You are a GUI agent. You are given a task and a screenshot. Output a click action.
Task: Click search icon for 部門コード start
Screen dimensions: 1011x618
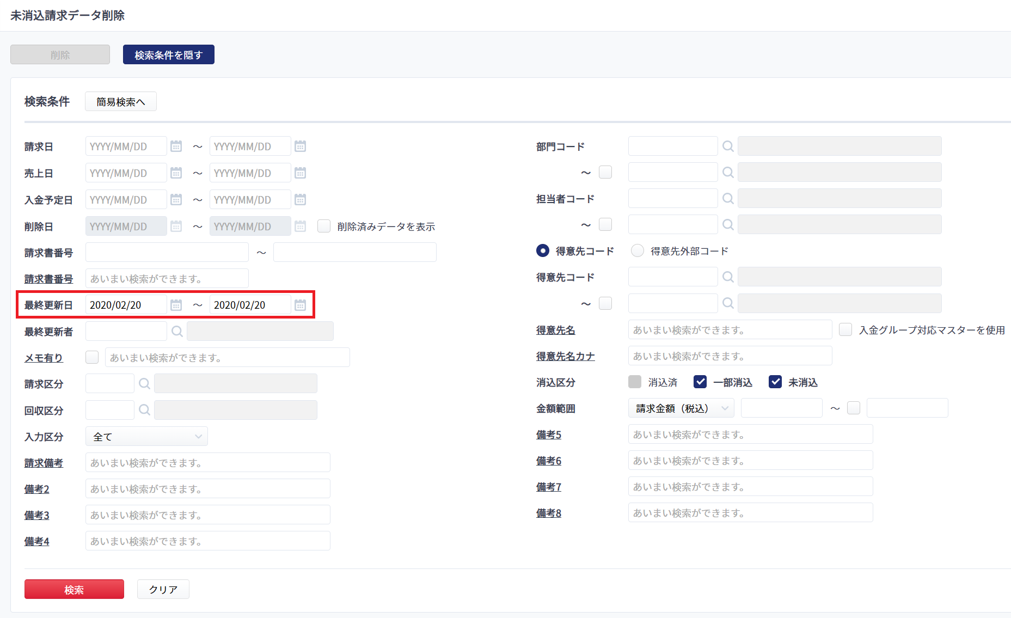pos(728,146)
